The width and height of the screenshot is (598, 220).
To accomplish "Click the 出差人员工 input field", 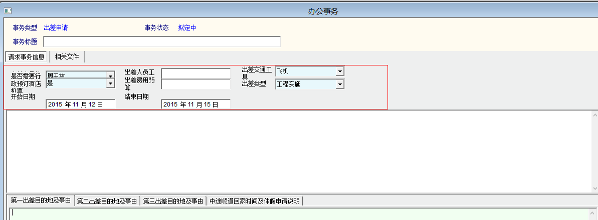I will tap(195, 73).
